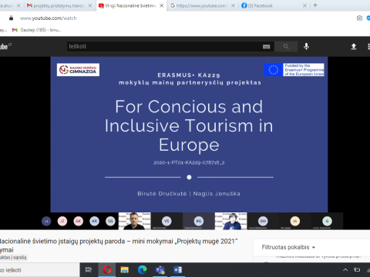This screenshot has height=277, width=370.
Task: Open Microsoft Edge from the taskbar
Action: [x=142, y=270]
